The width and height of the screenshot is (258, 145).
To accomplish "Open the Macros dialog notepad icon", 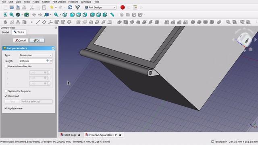I will [135, 7].
